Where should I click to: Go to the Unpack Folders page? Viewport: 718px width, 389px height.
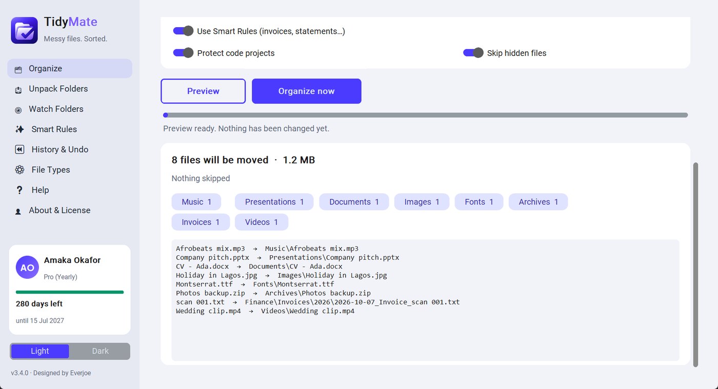(70, 89)
